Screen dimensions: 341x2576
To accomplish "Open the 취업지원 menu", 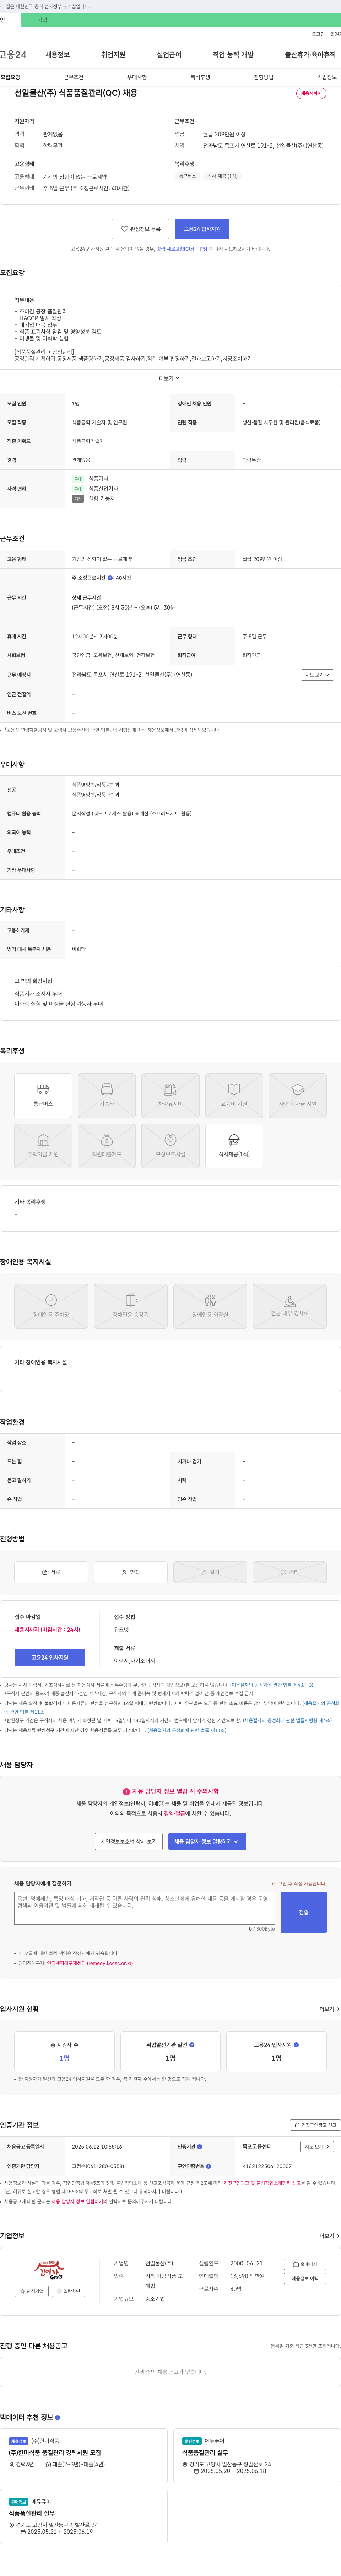I will point(113,55).
